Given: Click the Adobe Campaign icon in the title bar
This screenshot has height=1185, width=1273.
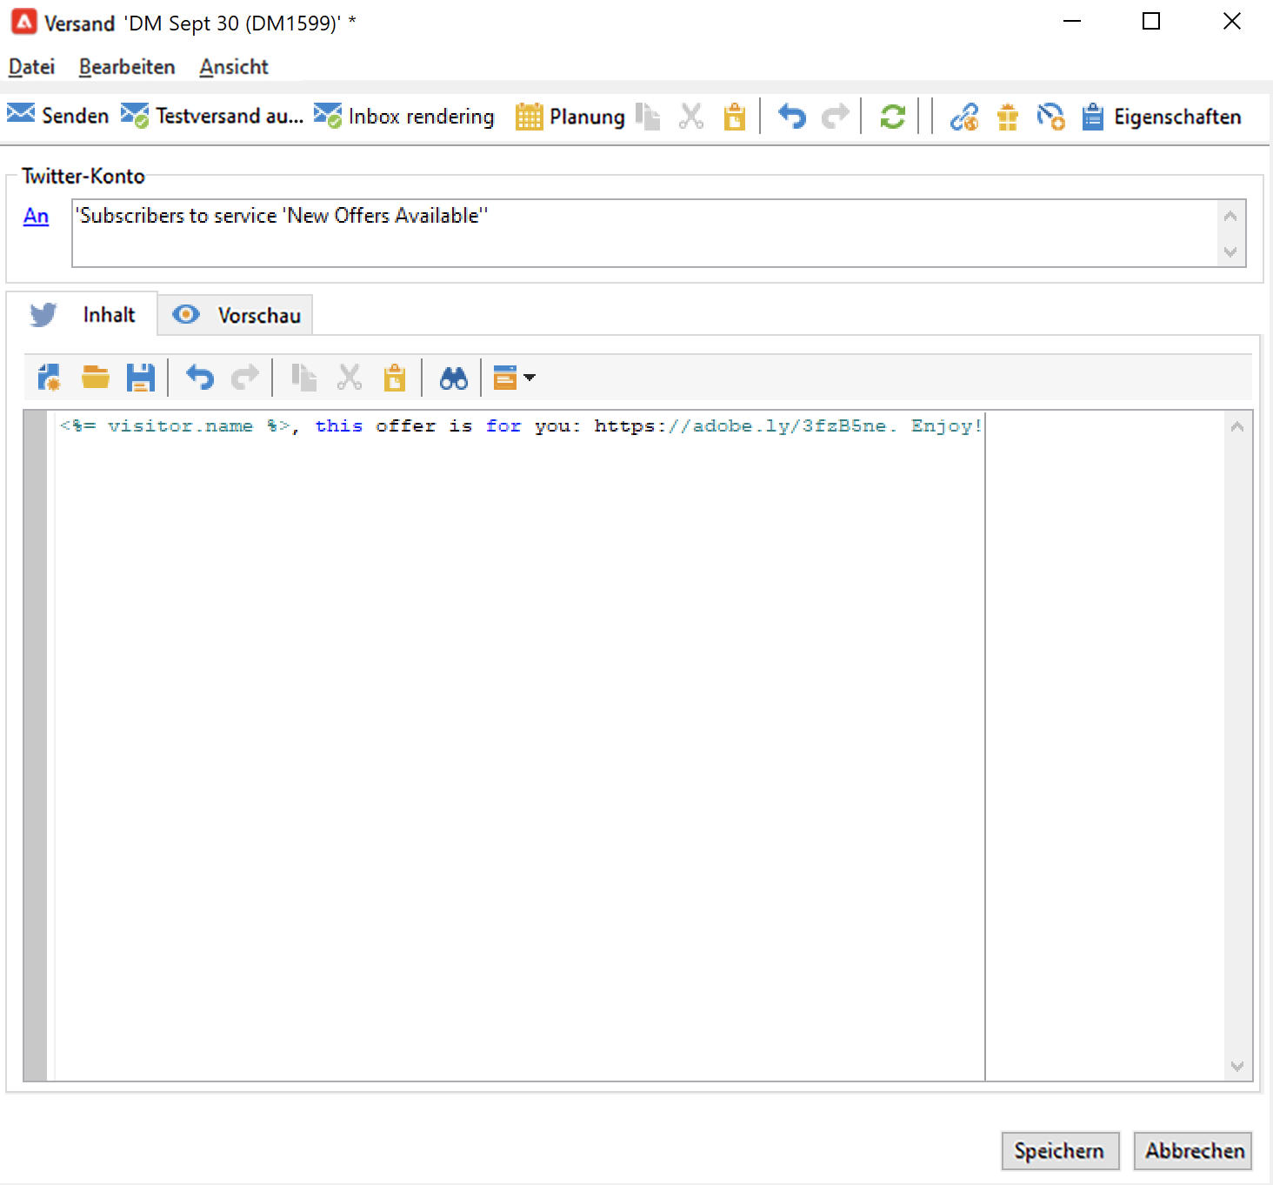Looking at the screenshot, I should pyautogui.click(x=23, y=22).
